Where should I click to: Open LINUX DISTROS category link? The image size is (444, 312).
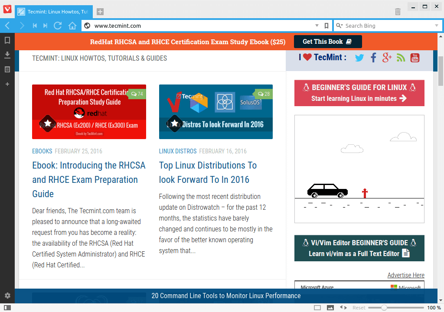pos(178,151)
